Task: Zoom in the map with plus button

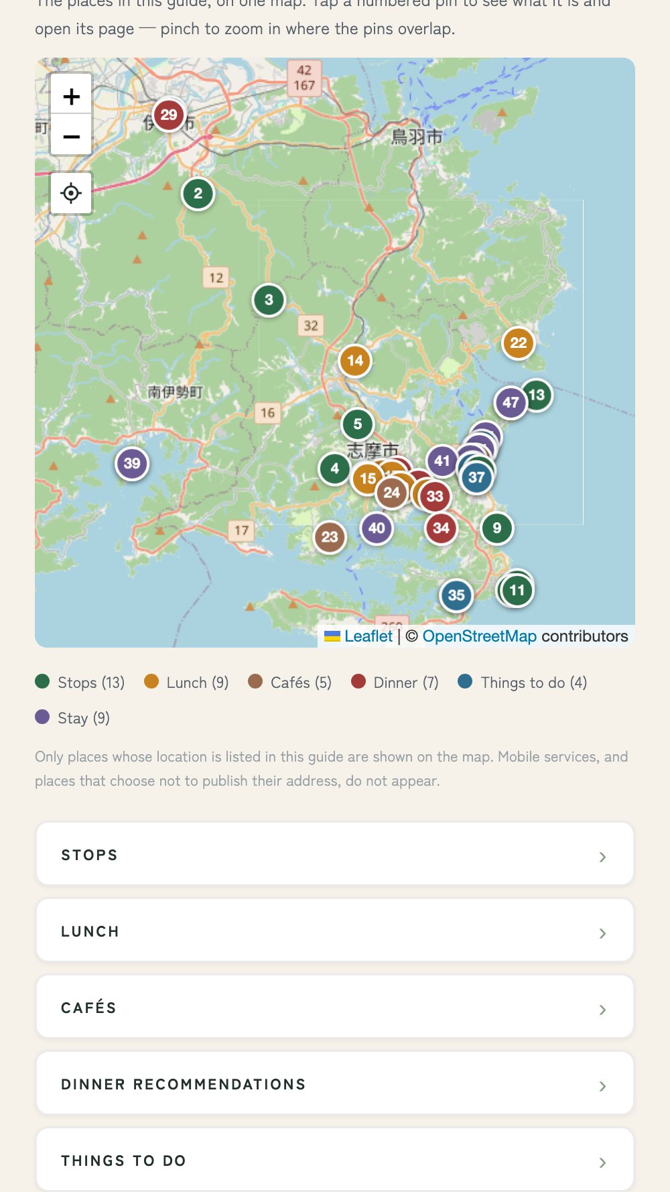Action: click(71, 97)
